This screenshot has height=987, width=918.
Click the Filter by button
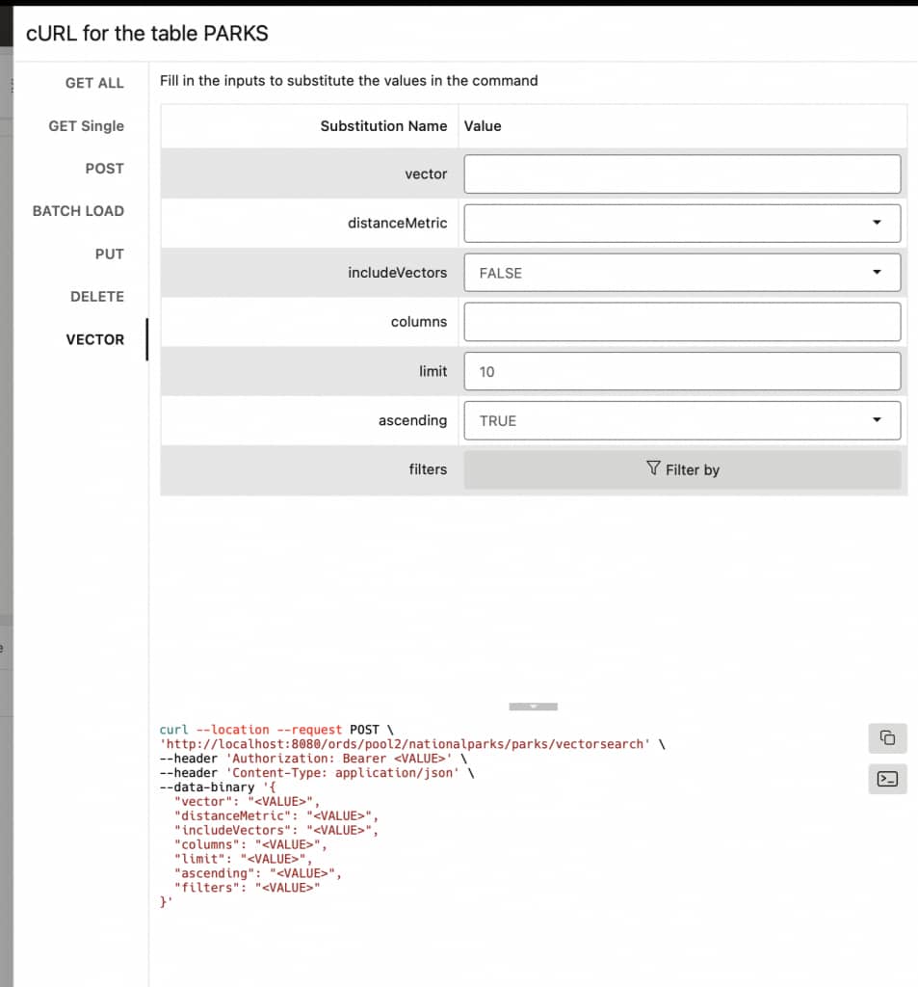682,469
